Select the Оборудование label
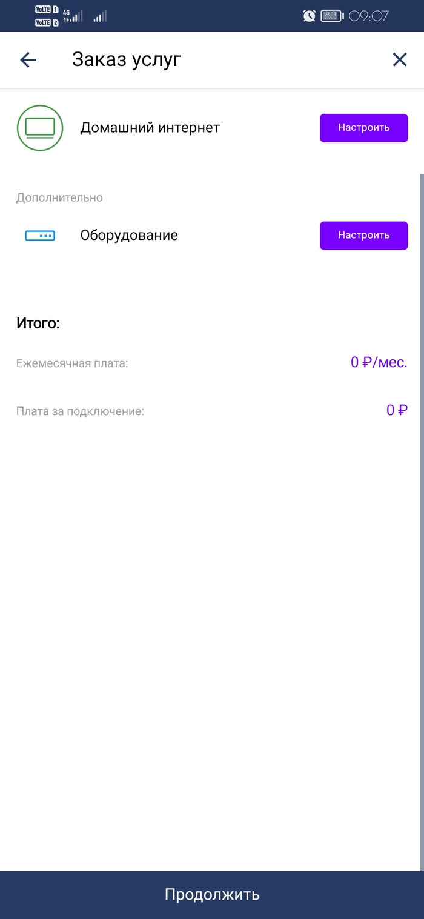 [x=129, y=235]
